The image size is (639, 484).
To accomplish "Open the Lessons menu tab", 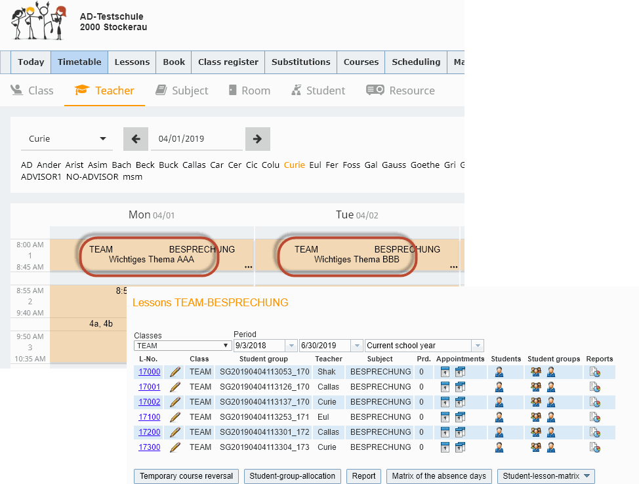I will pos(132,62).
